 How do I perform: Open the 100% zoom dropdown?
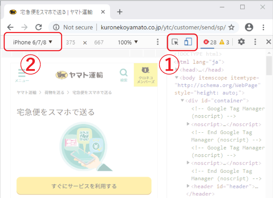click(128, 42)
